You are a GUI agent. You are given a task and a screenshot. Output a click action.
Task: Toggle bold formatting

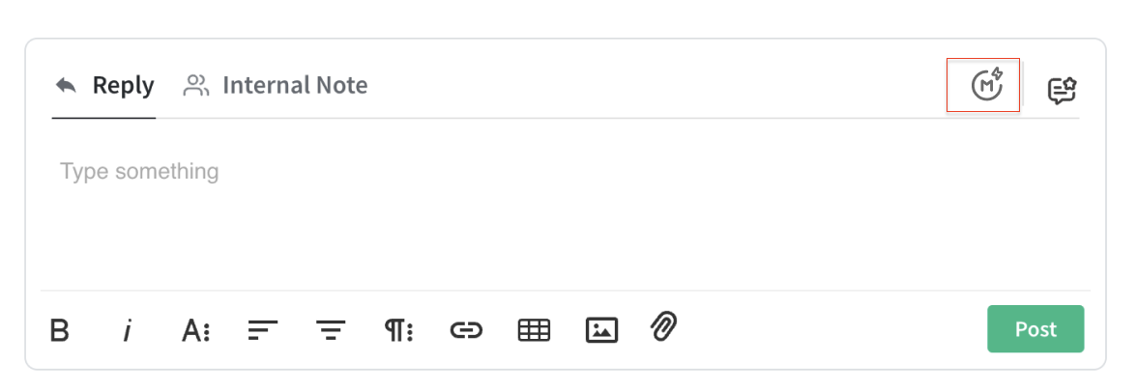click(60, 330)
